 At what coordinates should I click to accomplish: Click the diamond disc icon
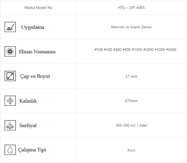click(x=10, y=51)
